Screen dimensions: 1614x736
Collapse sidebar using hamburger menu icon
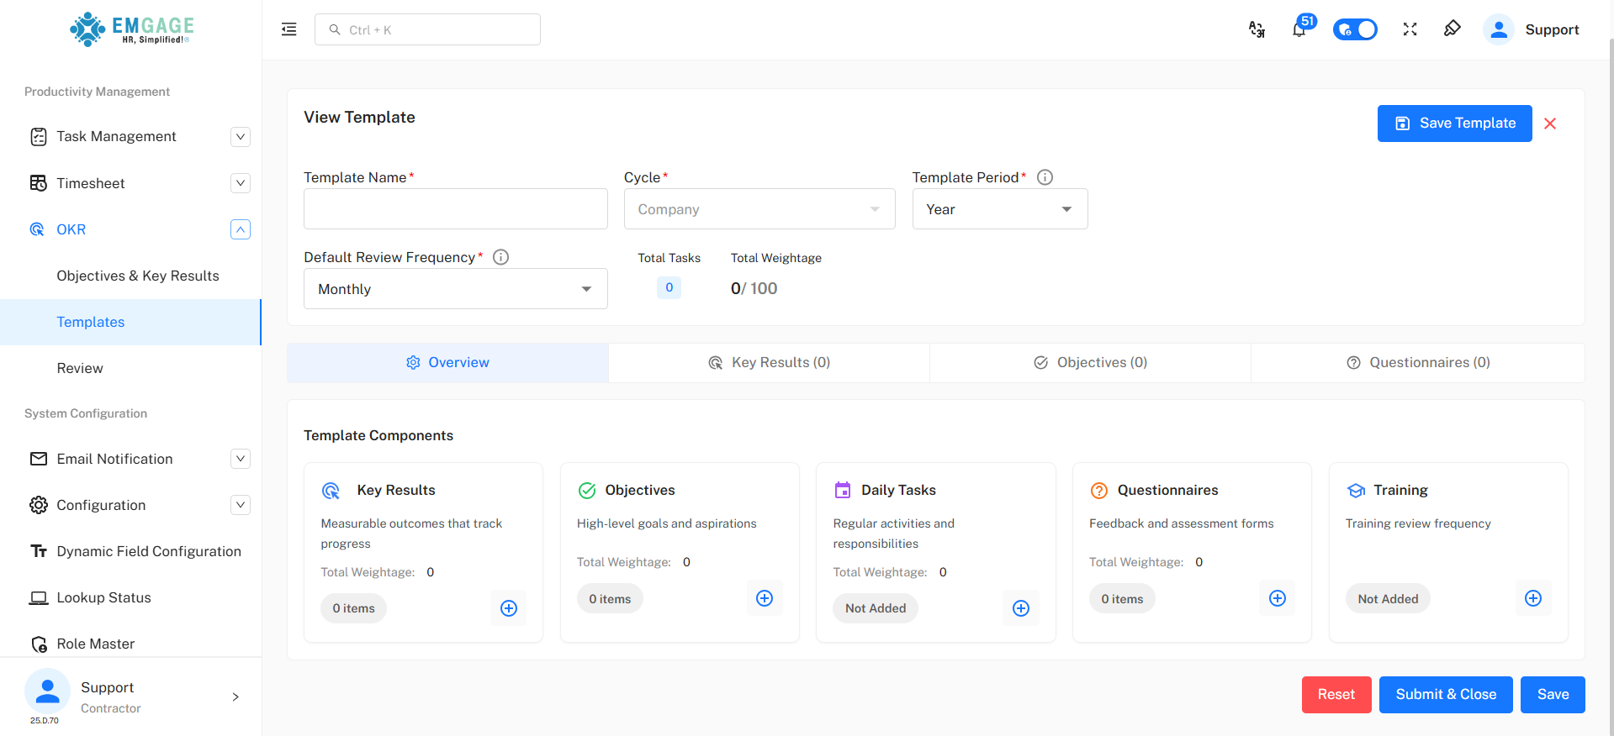(288, 29)
